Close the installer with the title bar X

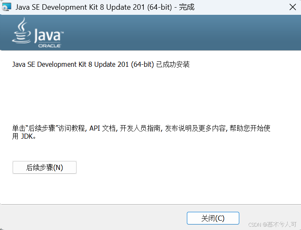293,7
